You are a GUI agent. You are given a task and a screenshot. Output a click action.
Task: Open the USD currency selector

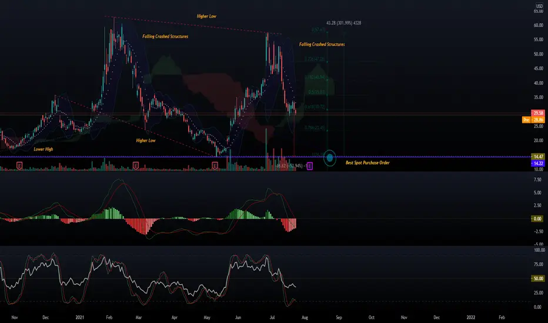539,6
